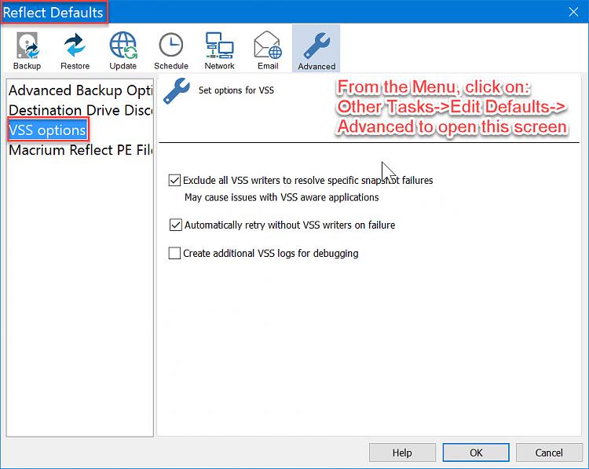The width and height of the screenshot is (589, 469).
Task: Select the Advanced wrench section
Action: click(316, 49)
